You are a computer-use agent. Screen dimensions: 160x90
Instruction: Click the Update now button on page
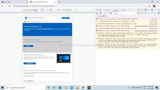point(28,46)
